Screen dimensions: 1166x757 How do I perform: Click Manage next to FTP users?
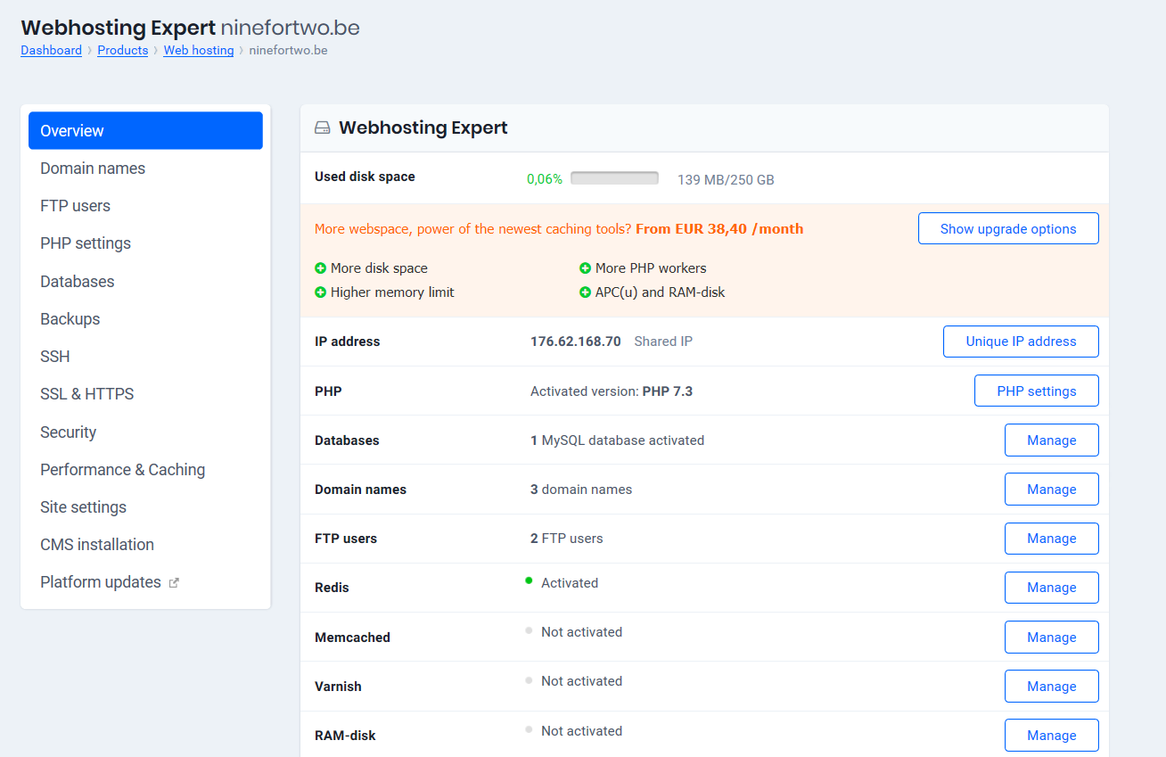pyautogui.click(x=1051, y=538)
